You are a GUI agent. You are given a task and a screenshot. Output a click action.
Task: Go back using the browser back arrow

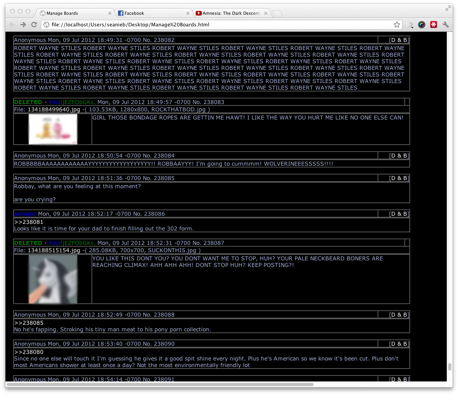[12, 24]
